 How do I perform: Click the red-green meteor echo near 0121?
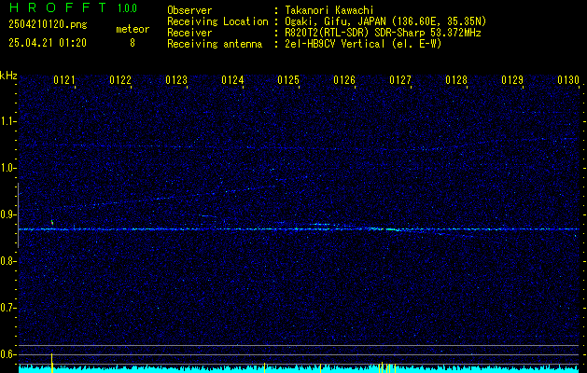click(x=52, y=223)
